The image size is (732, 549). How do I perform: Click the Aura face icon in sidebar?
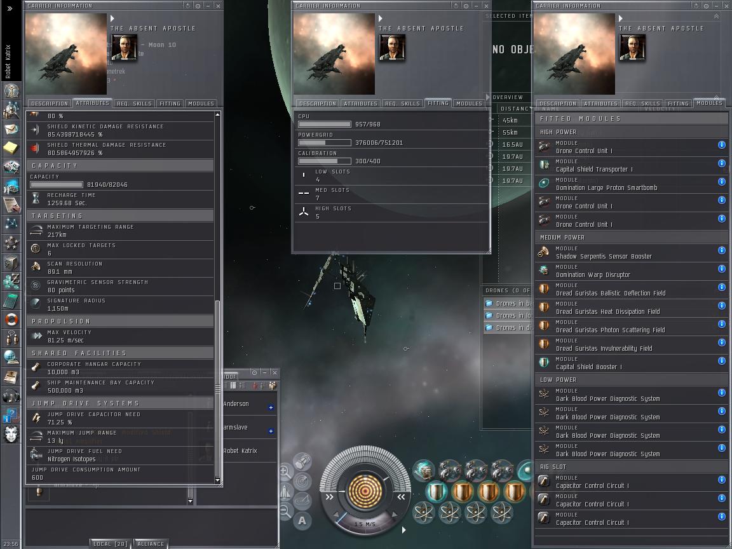tap(11, 434)
